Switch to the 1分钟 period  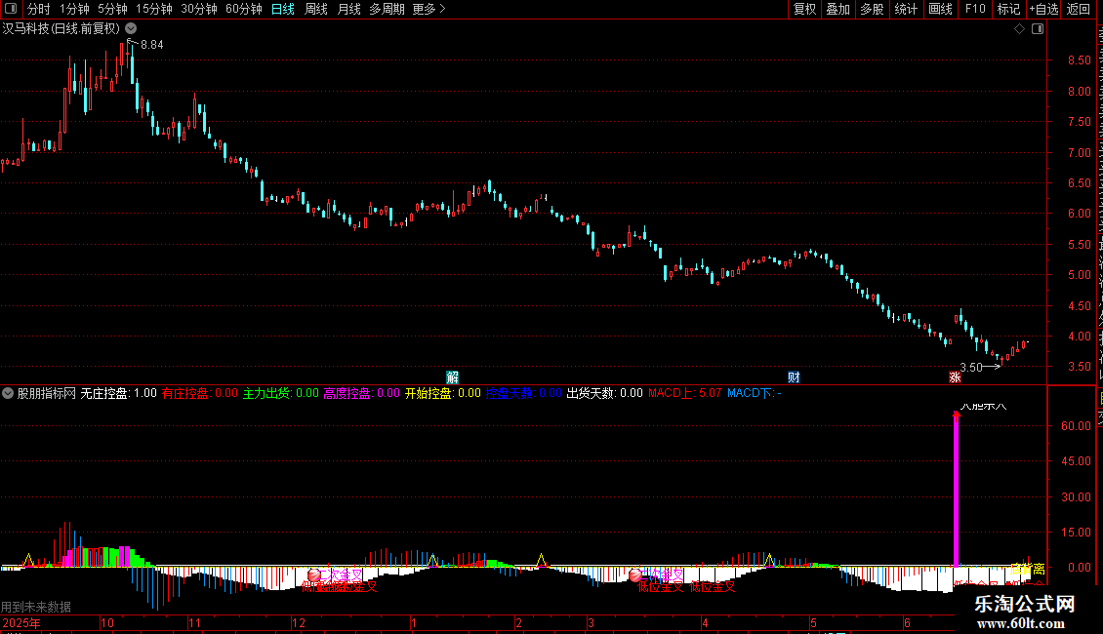point(74,9)
